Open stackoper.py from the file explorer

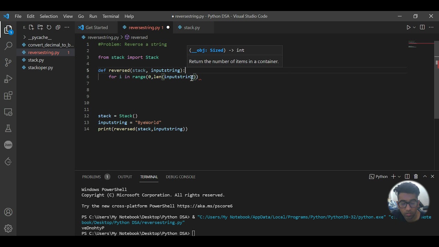pos(40,68)
